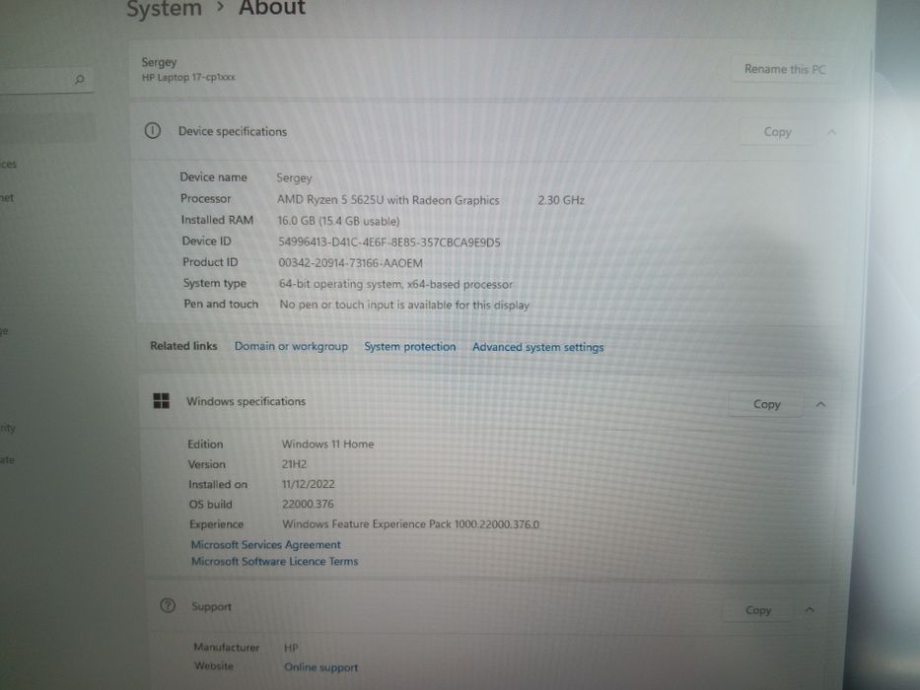
Task: Click the 2.30 GHz processor speed text
Action: (x=561, y=200)
